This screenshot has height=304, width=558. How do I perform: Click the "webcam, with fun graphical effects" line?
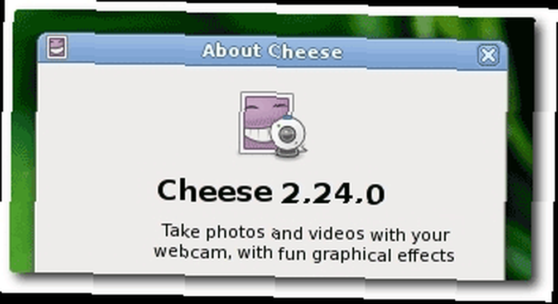[304, 254]
